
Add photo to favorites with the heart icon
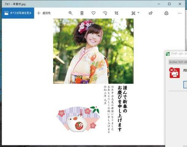tap(93, 13)
